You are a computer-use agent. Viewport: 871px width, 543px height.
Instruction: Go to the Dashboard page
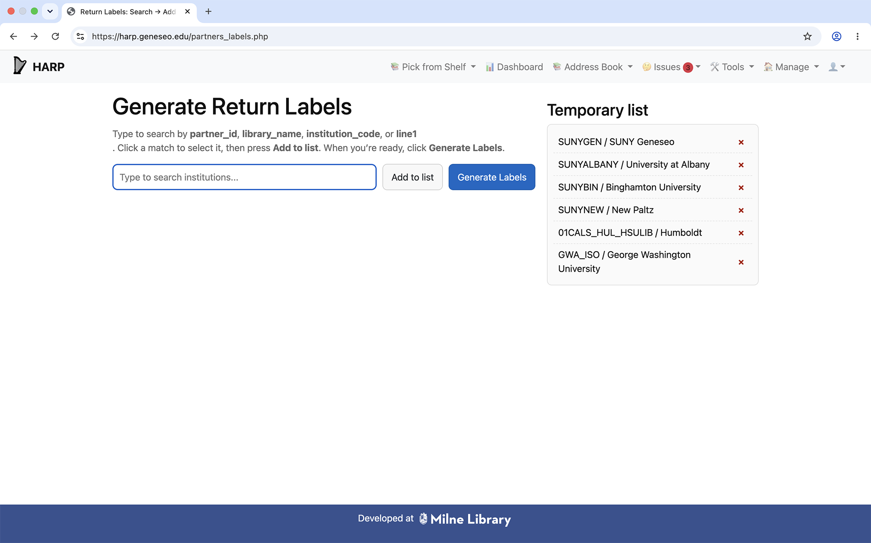514,67
